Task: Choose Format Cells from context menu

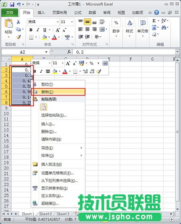Action: click(x=58, y=173)
